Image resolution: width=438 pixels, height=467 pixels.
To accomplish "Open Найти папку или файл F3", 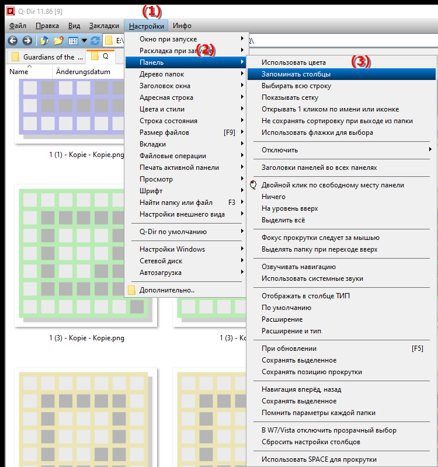I will click(185, 203).
